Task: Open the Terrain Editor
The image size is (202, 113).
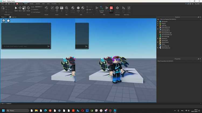Action: [x=46, y=9]
